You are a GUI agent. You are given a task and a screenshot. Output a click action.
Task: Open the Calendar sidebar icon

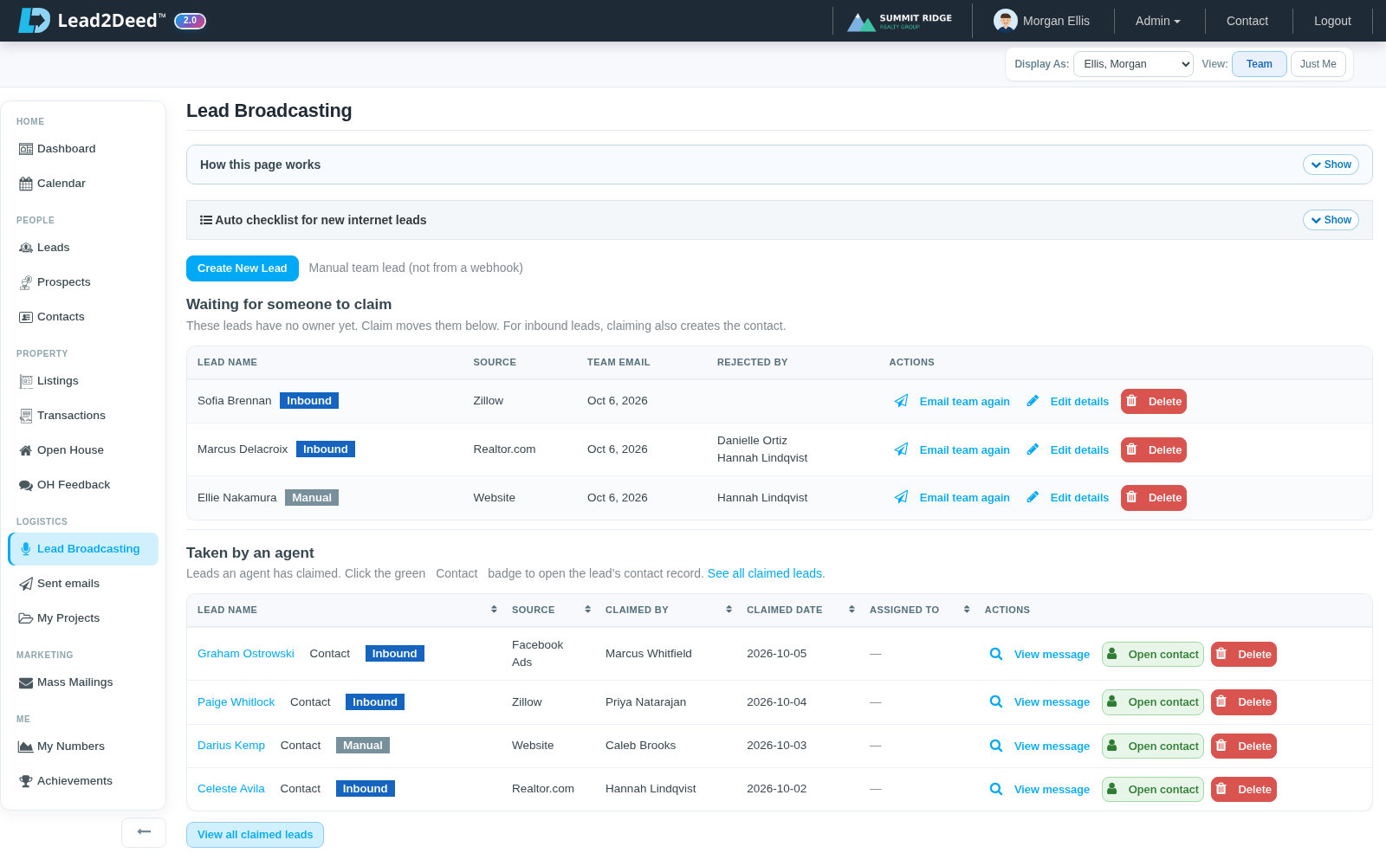(x=26, y=184)
